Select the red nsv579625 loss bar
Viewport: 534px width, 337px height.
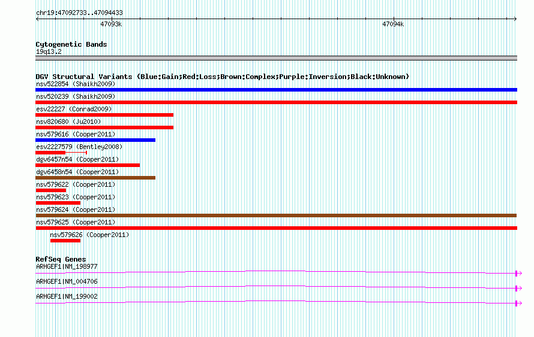[276, 228]
